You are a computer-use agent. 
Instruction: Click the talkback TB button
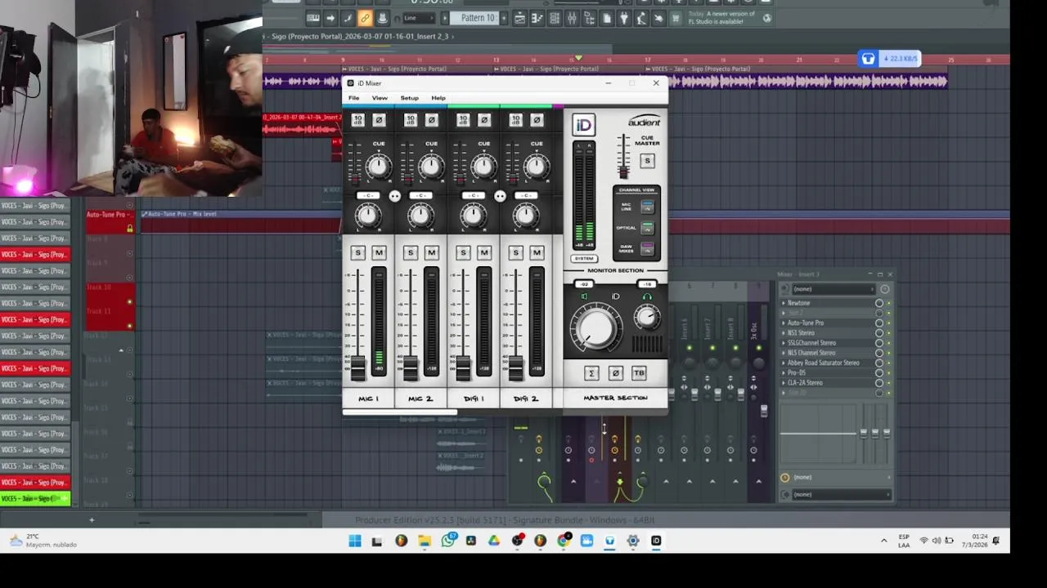(639, 373)
